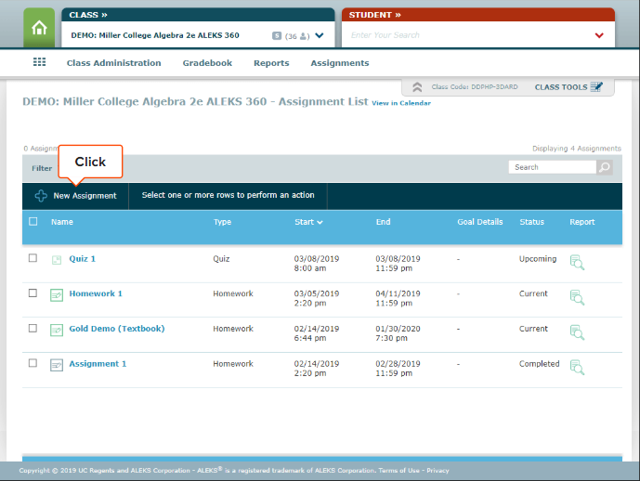Toggle the select-all checkbox in header

pos(33,222)
